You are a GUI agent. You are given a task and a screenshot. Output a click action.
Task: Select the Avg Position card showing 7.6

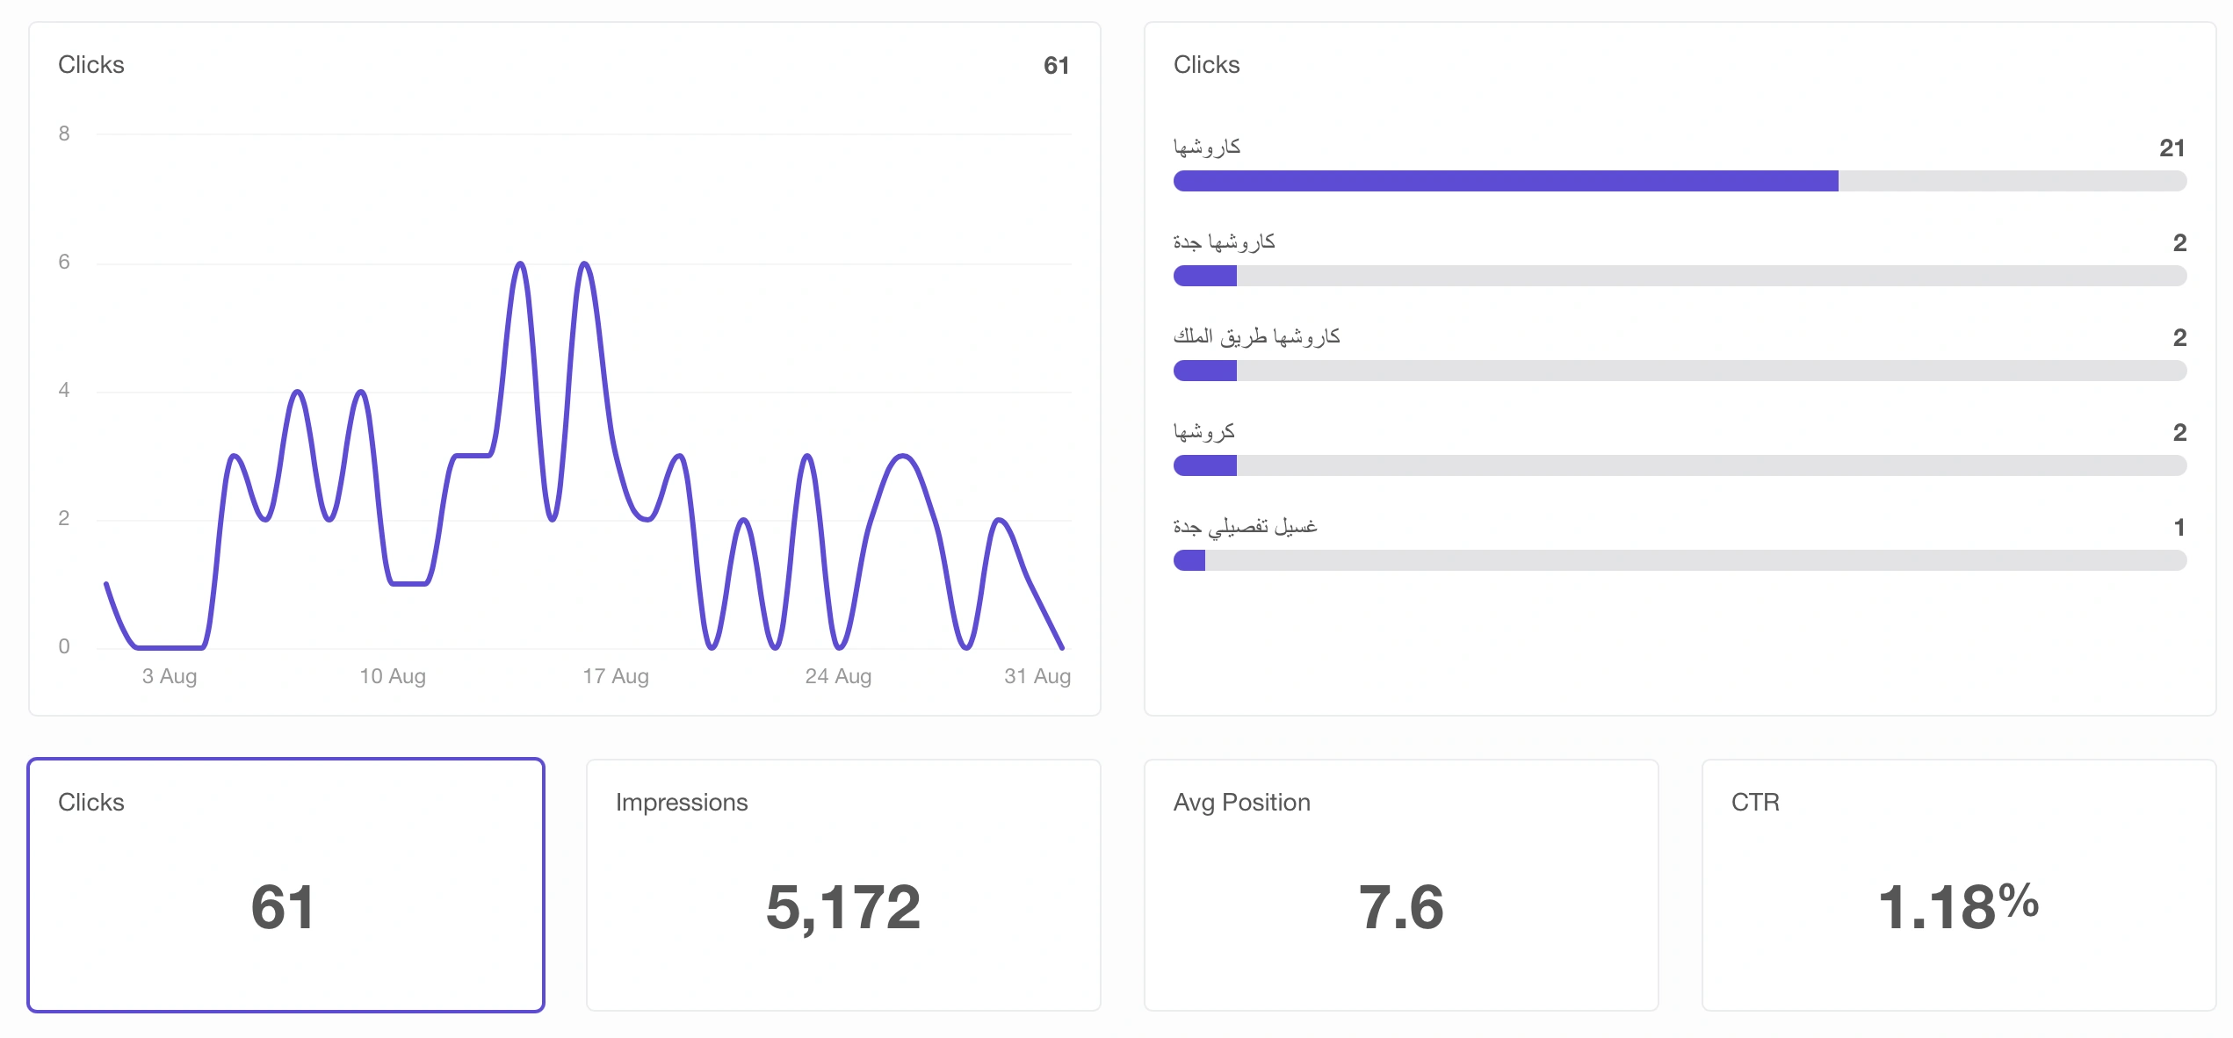click(x=1401, y=884)
